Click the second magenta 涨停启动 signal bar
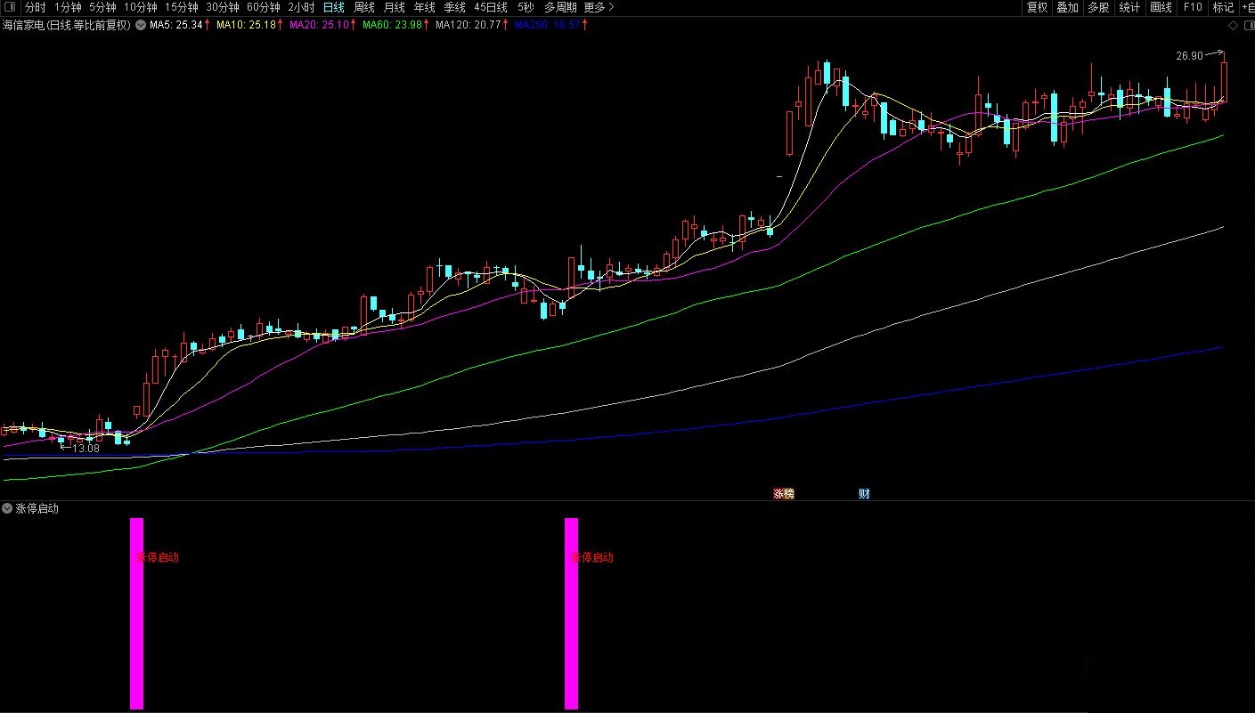Viewport: 1255px width, 713px height. coord(571,613)
